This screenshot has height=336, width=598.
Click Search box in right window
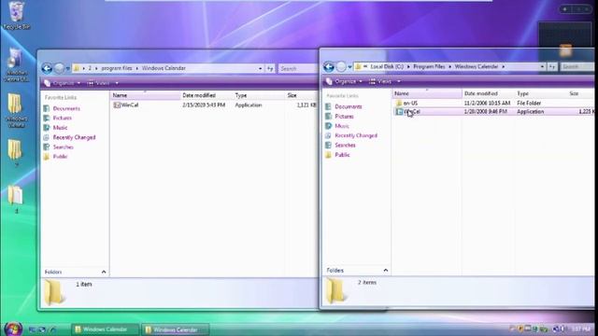point(577,66)
